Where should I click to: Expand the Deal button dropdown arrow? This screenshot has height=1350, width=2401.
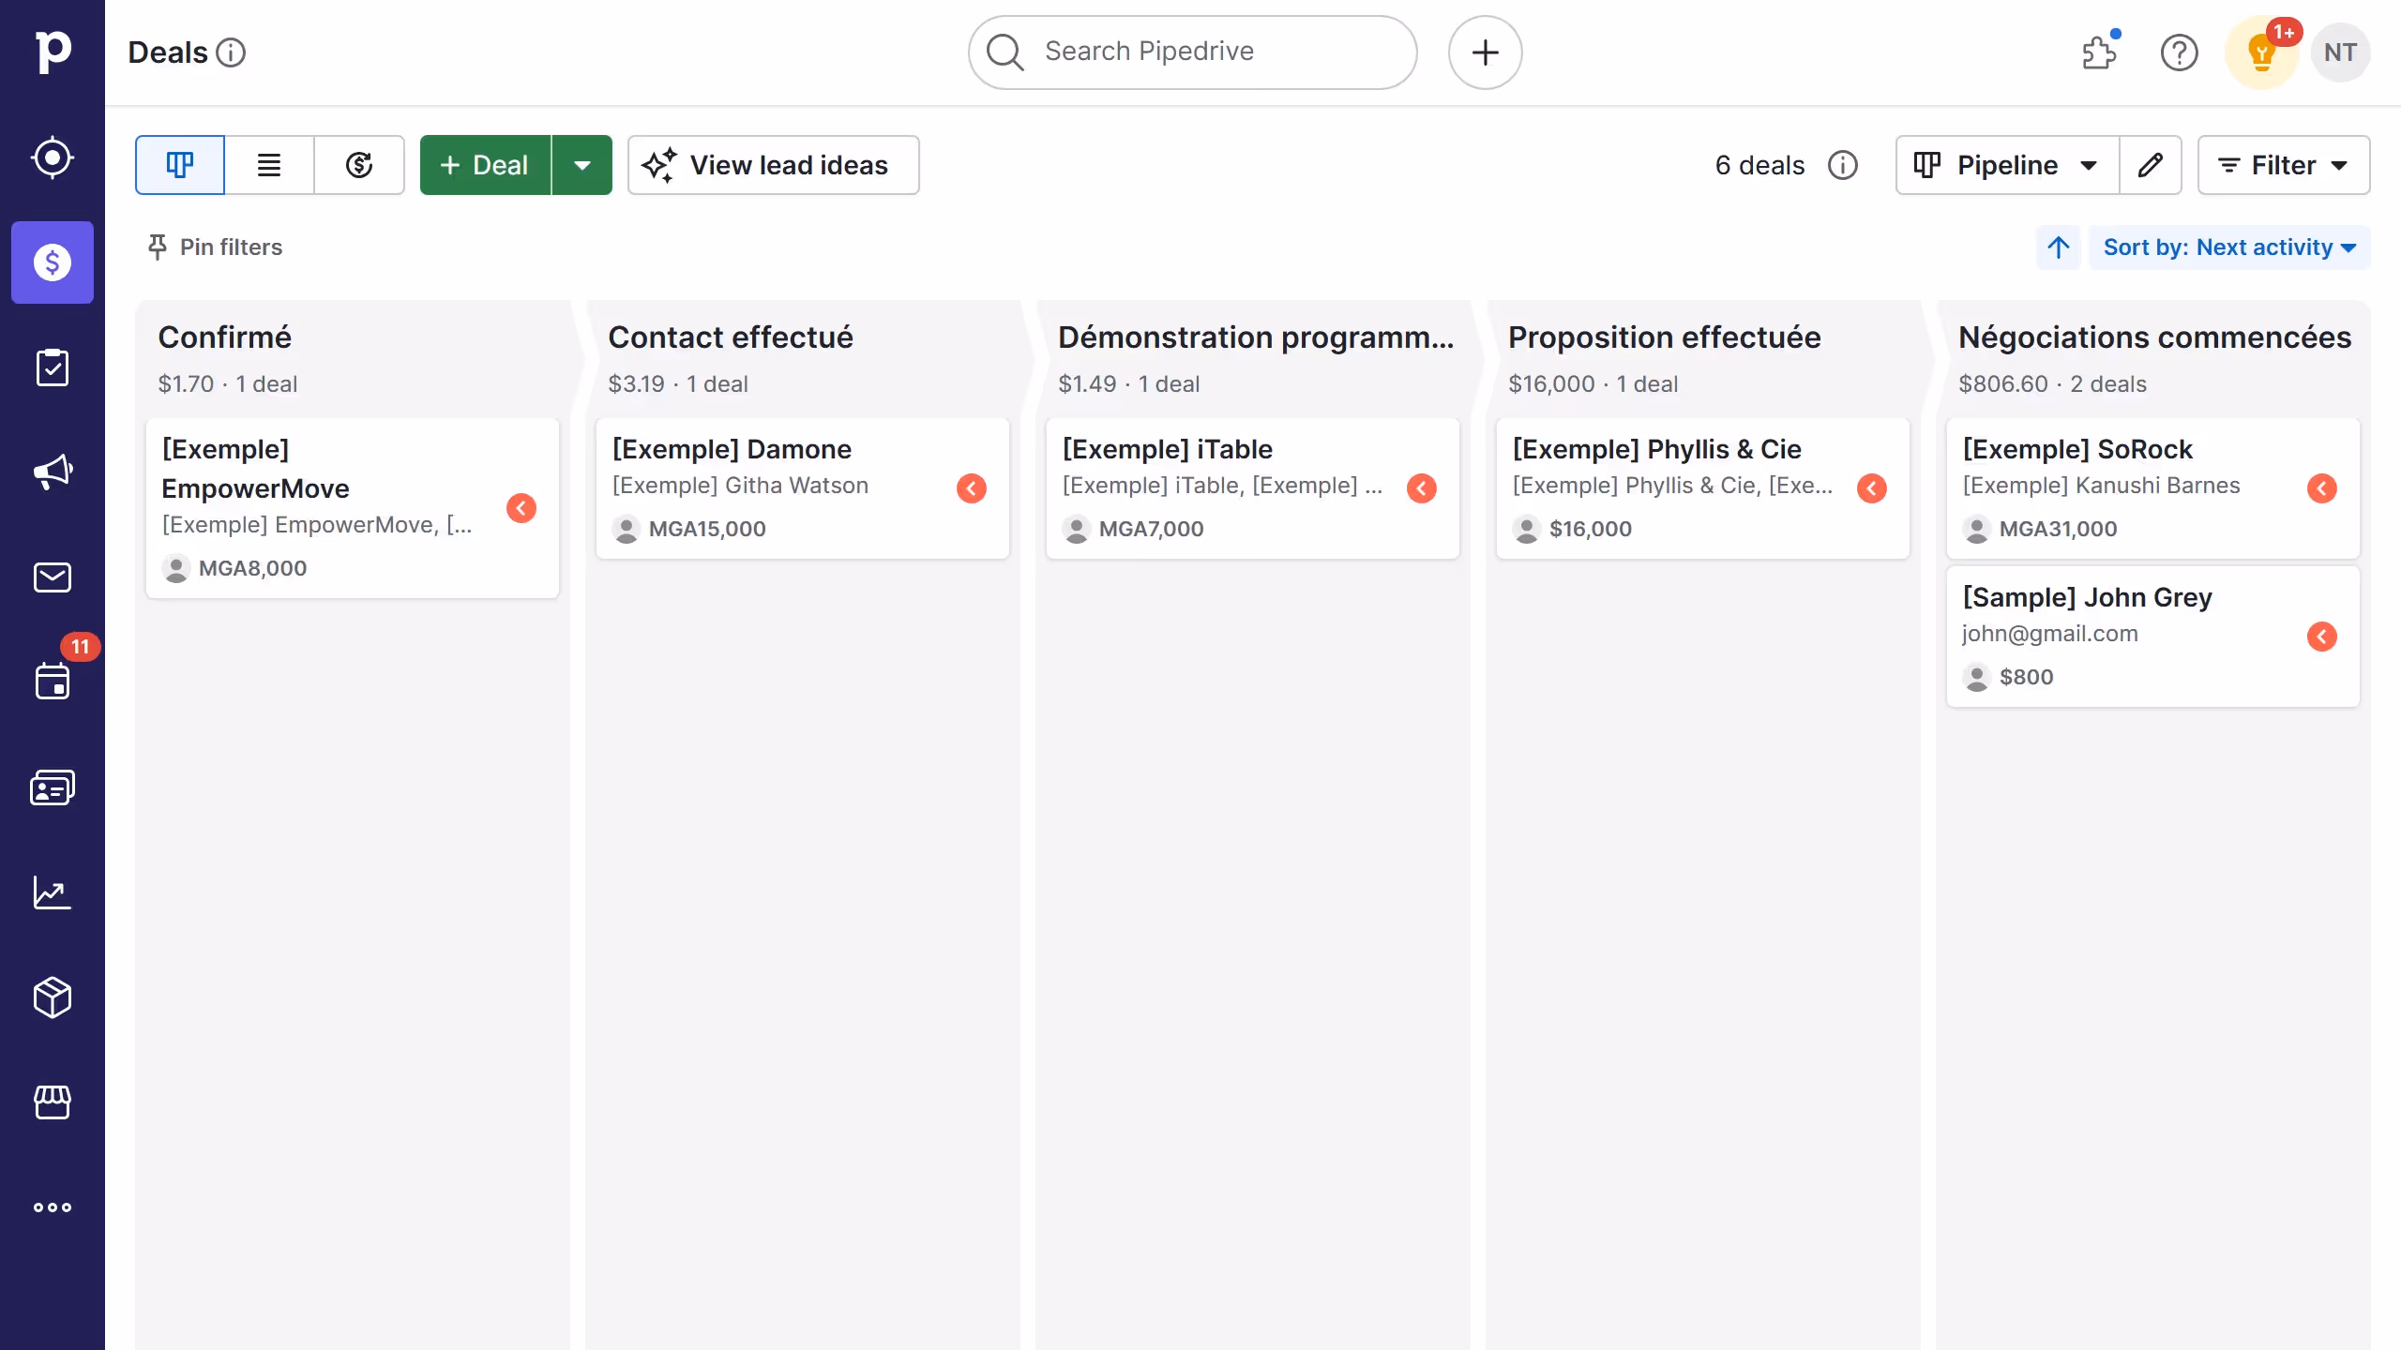click(x=581, y=165)
